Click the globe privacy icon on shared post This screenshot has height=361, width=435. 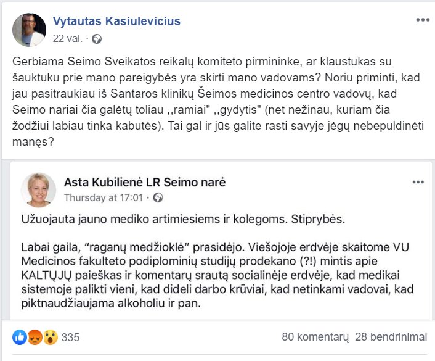coord(158,198)
